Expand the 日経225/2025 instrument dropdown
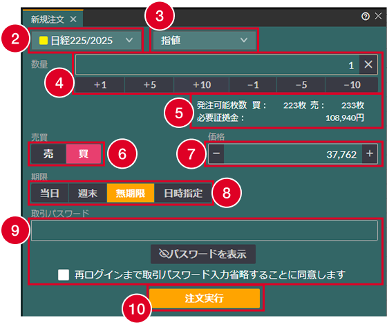This screenshot has height=325, width=387. tap(86, 40)
